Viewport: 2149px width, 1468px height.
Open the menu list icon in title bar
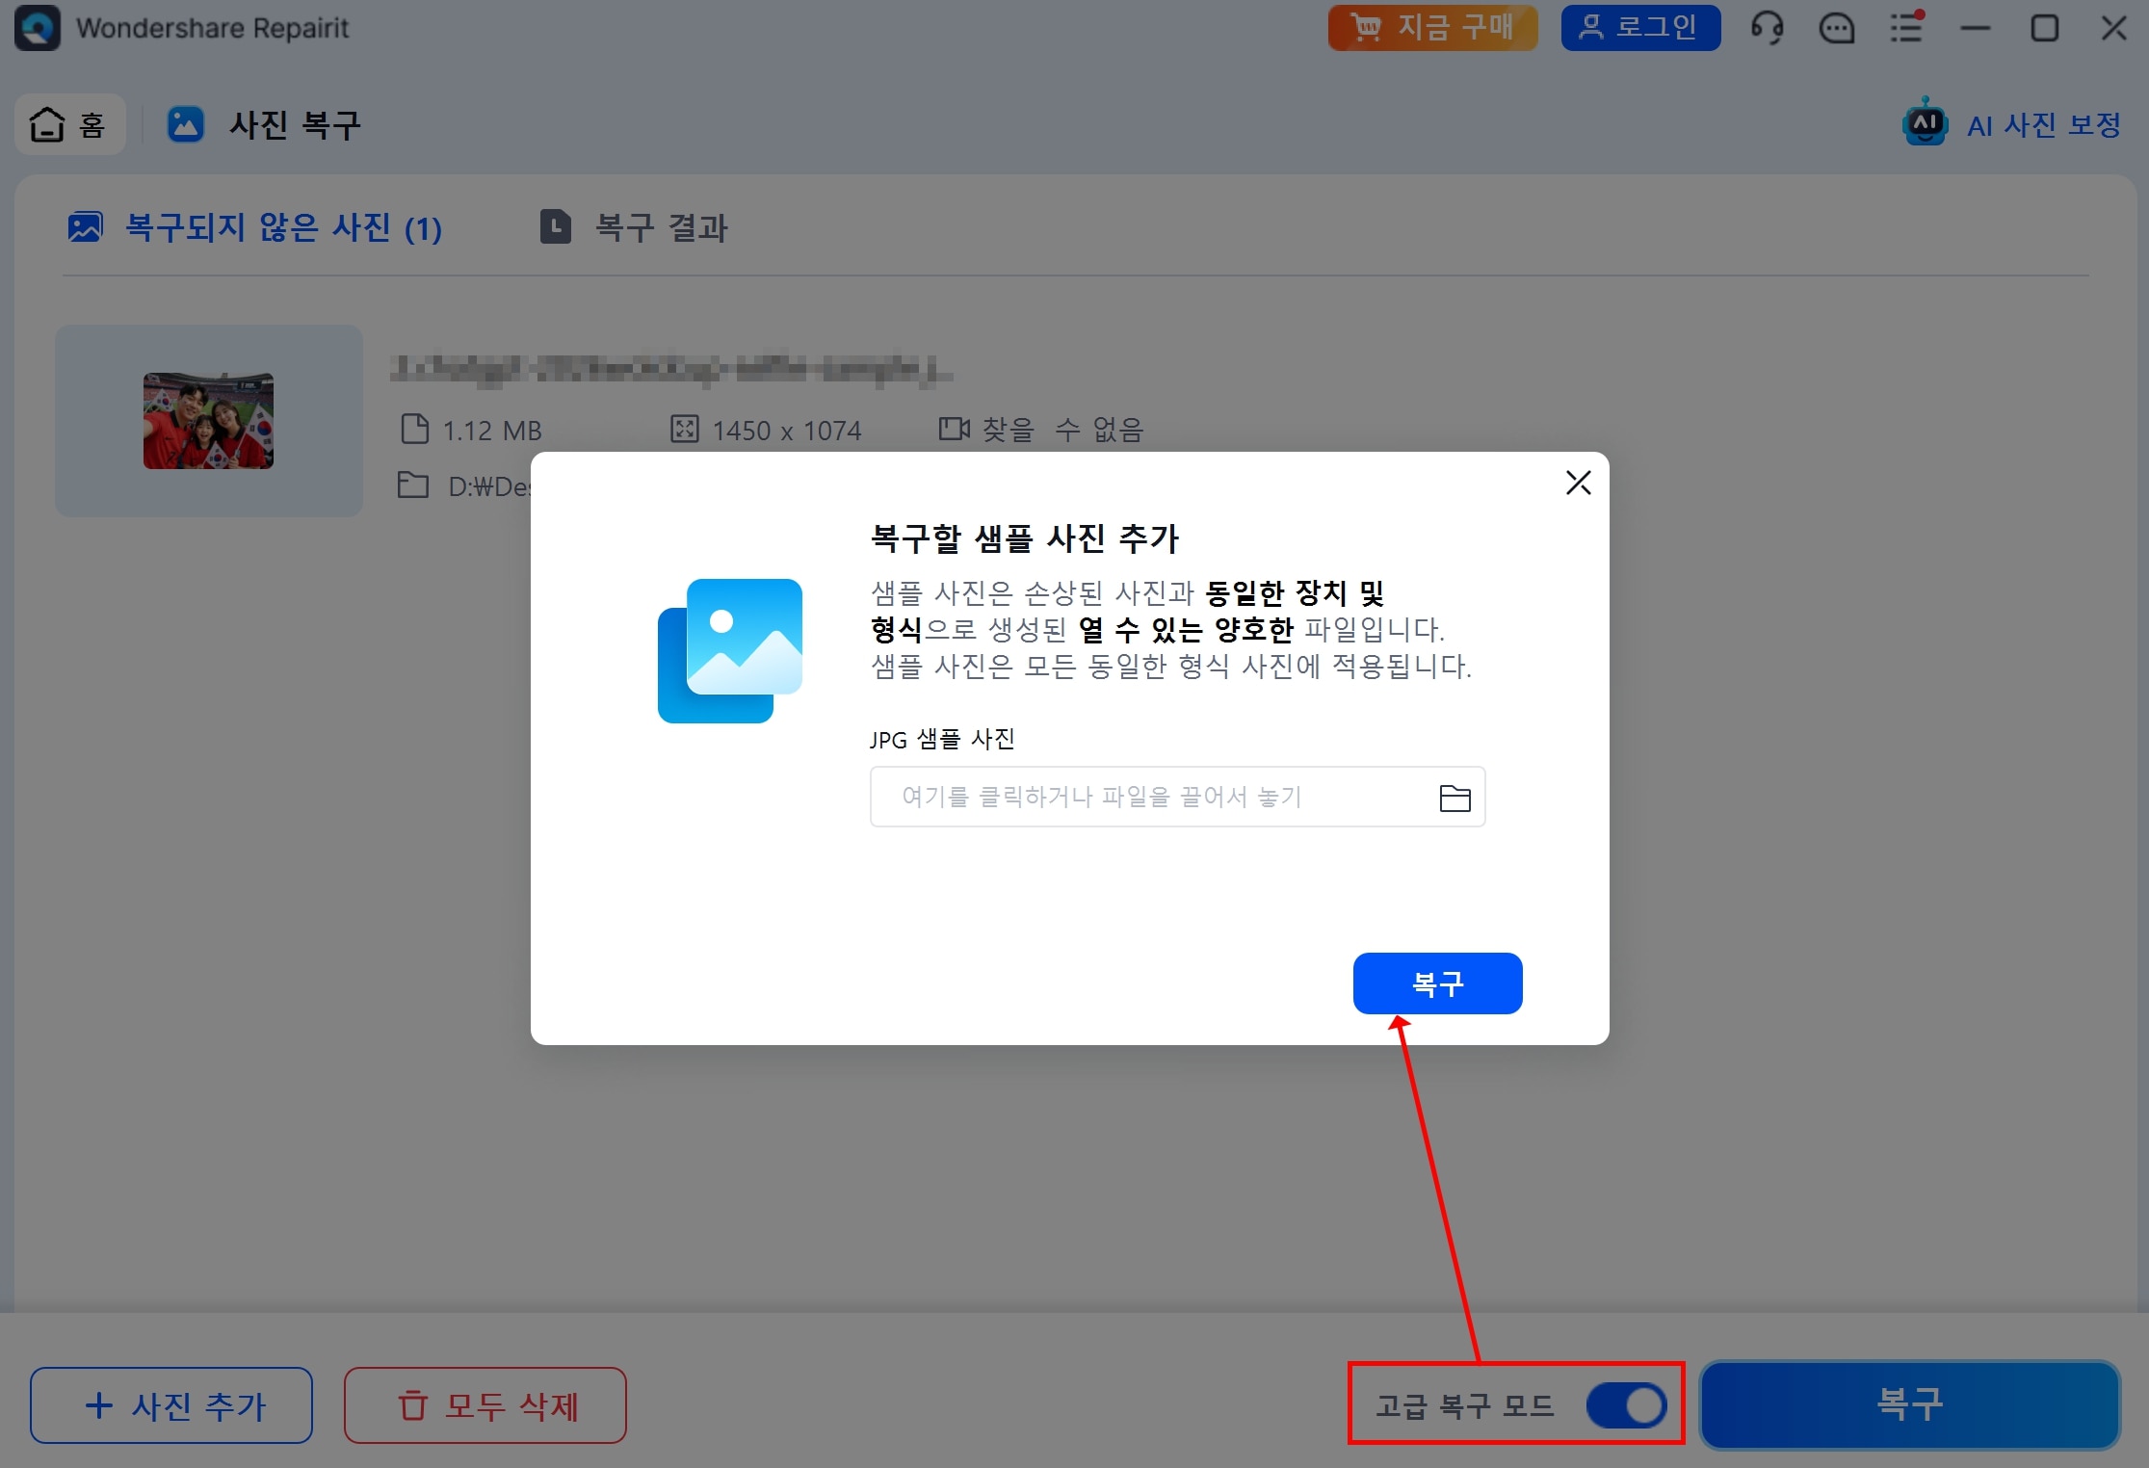1906,28
